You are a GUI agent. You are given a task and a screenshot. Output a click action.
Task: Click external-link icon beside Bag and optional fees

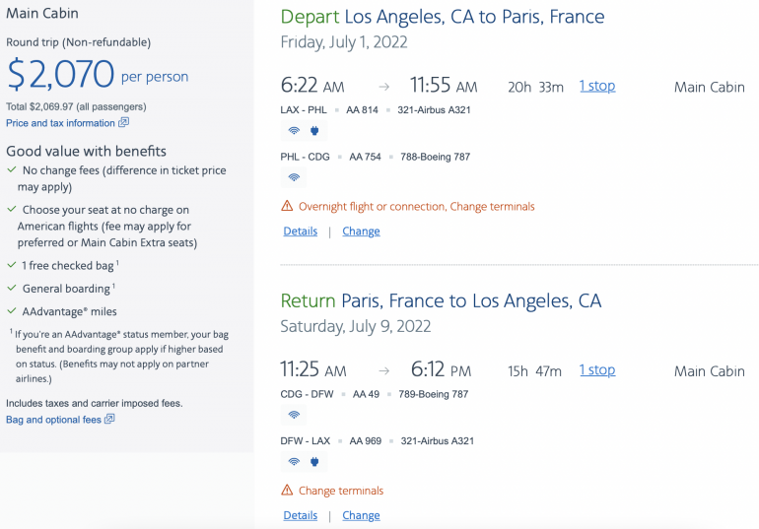109,420
